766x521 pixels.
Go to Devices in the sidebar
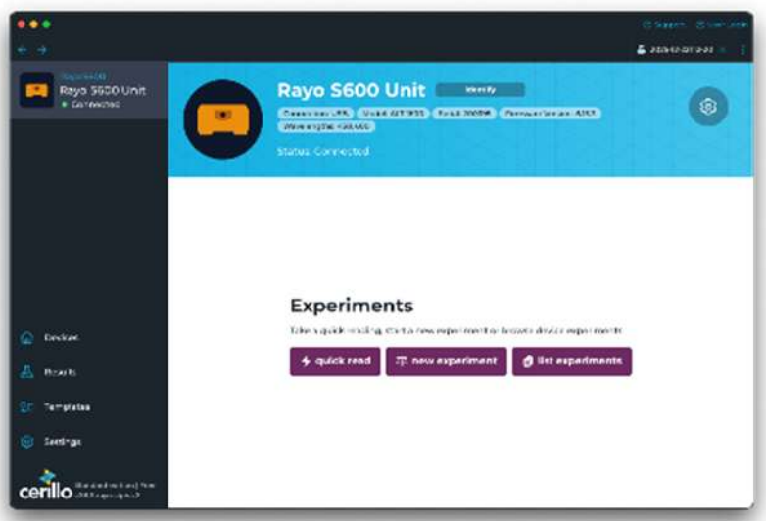[x=61, y=338]
